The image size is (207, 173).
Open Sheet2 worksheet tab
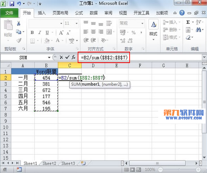tap(49, 163)
